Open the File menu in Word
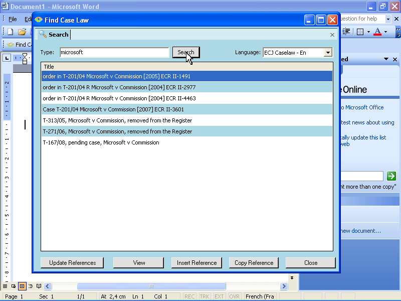 coord(13,19)
